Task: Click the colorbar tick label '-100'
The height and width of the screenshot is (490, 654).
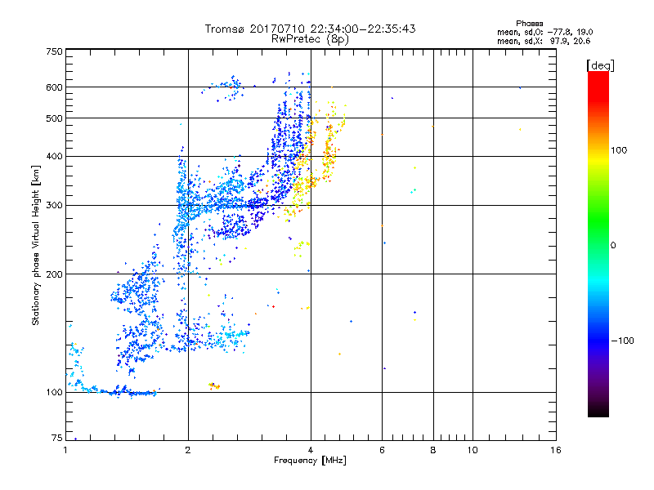Action: (x=622, y=341)
